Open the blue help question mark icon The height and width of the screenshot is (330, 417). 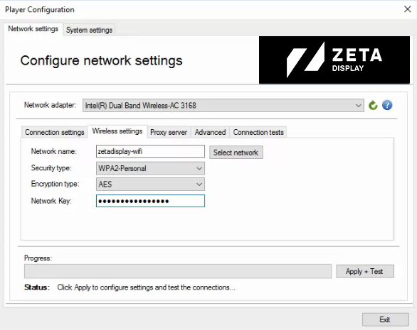point(387,105)
